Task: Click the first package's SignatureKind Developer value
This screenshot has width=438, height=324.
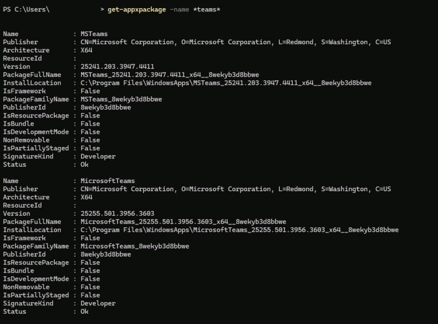Action: [98, 156]
